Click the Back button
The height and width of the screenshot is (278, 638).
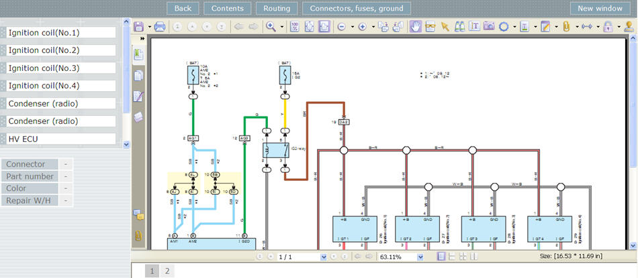pos(183,9)
